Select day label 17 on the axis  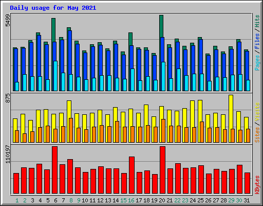tap(139, 200)
